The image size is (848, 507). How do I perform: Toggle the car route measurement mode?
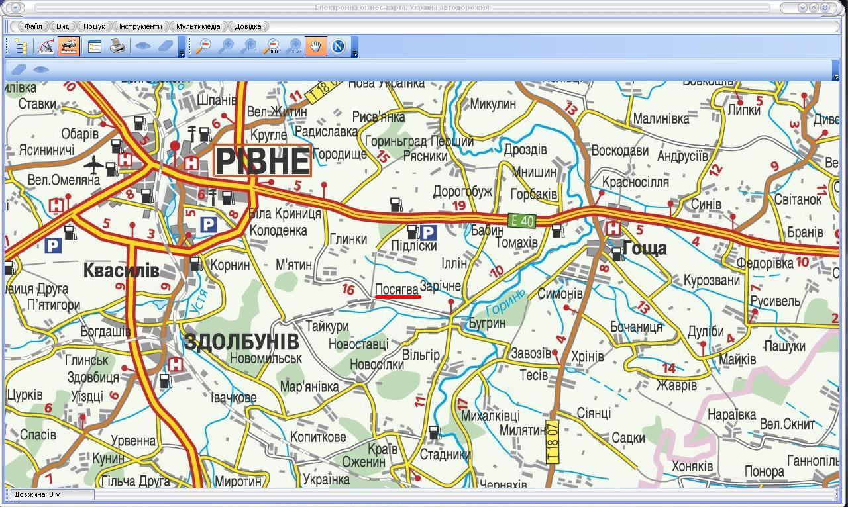coord(69,46)
